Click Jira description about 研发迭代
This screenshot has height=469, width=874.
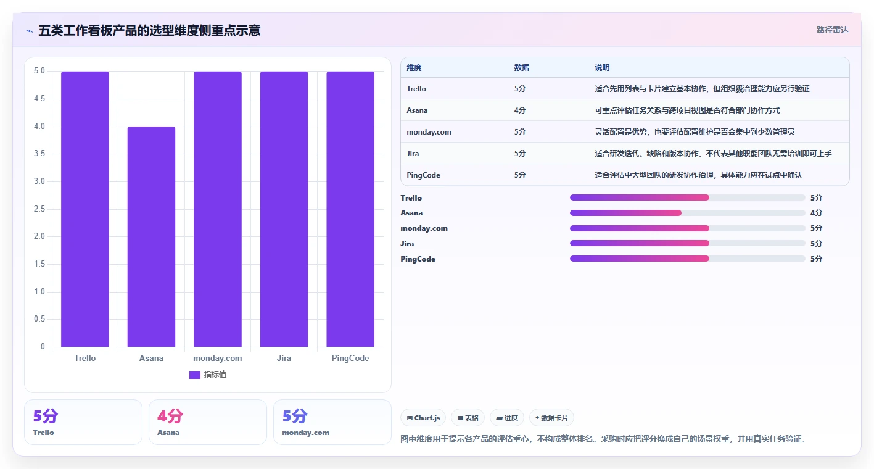point(713,154)
